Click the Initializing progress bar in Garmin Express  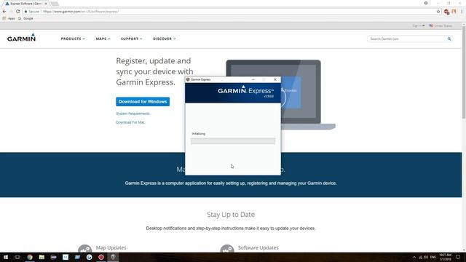pyautogui.click(x=233, y=141)
